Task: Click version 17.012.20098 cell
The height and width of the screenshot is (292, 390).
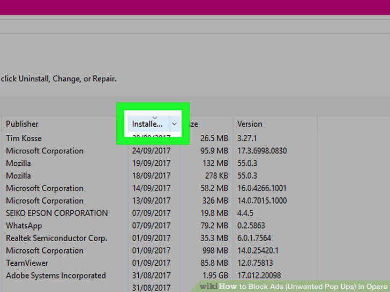Action: click(x=259, y=275)
